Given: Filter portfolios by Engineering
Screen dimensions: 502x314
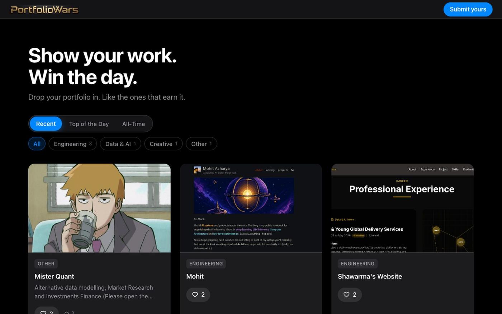Looking at the screenshot, I should pyautogui.click(x=73, y=144).
